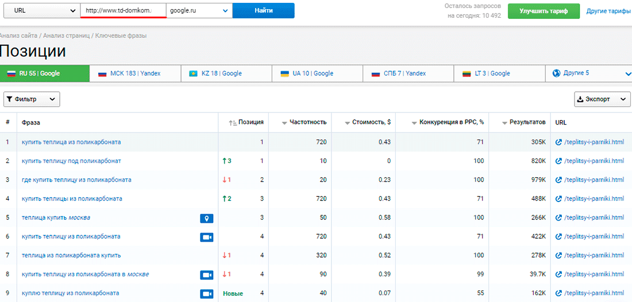Viewport: 632px width, 302px height.
Task: Open the Другие тарифы link
Action: tap(608, 11)
